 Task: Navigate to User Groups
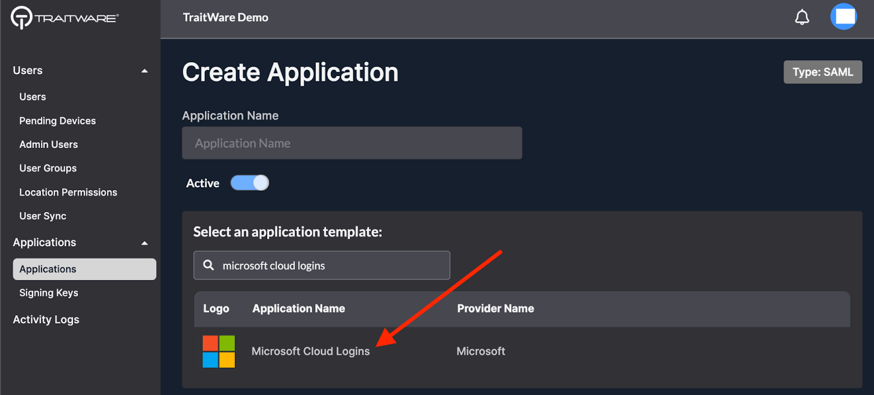click(48, 168)
